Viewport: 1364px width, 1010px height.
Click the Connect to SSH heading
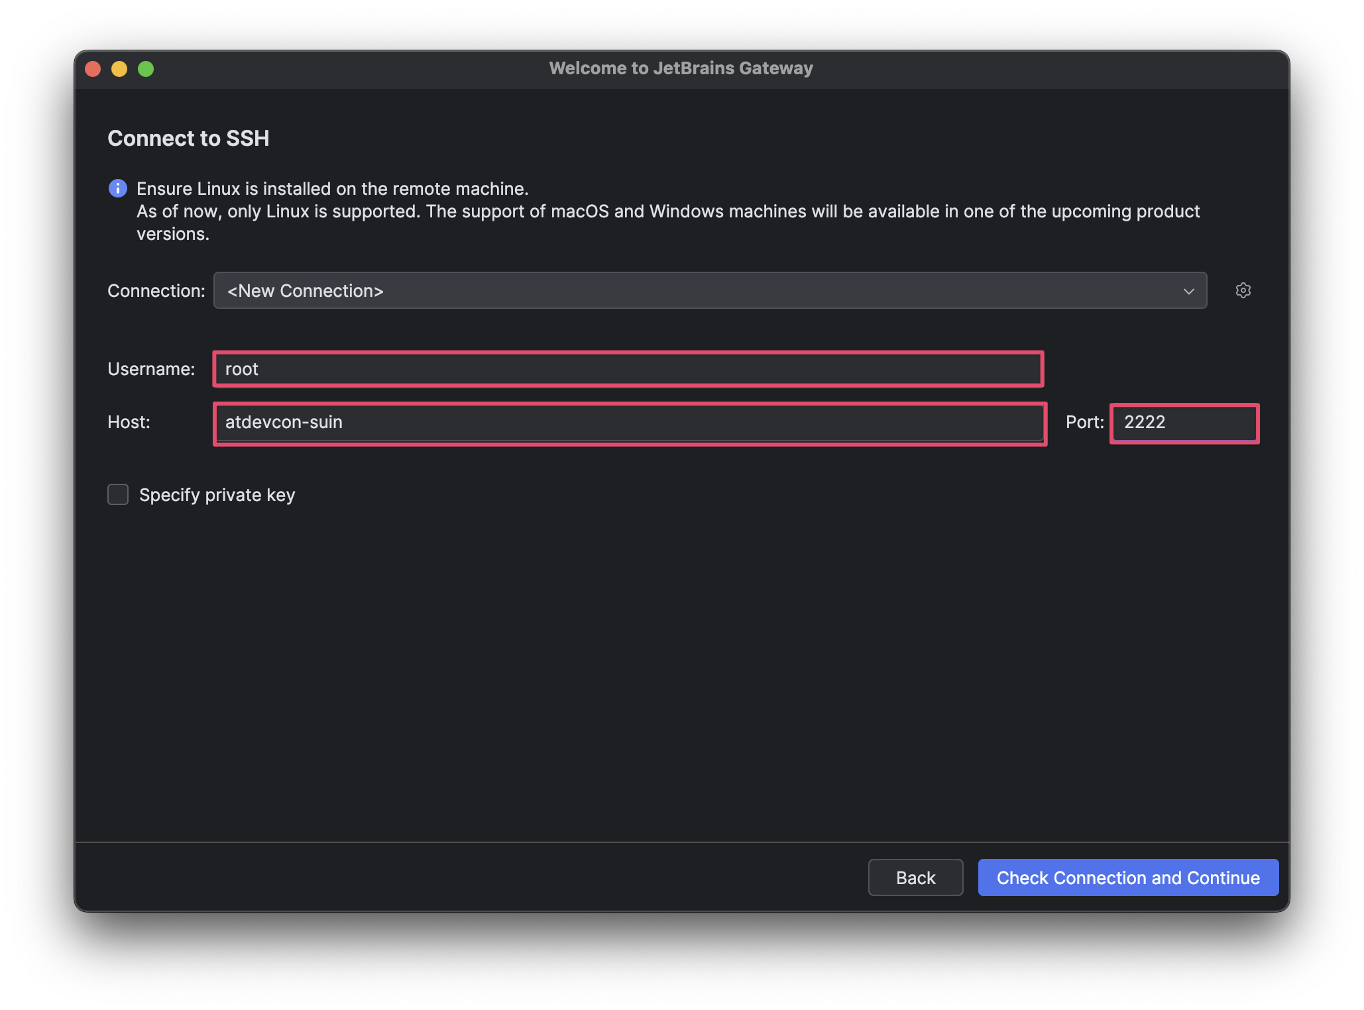189,138
